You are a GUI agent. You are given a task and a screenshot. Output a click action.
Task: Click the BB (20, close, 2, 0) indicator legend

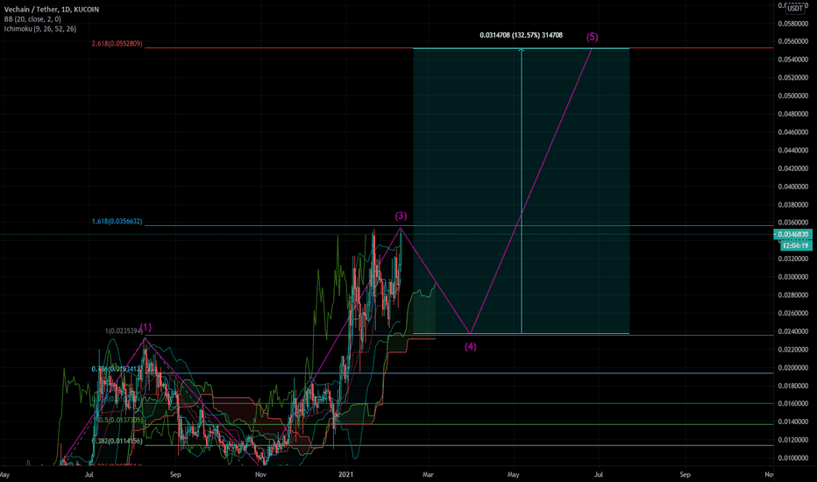[32, 18]
